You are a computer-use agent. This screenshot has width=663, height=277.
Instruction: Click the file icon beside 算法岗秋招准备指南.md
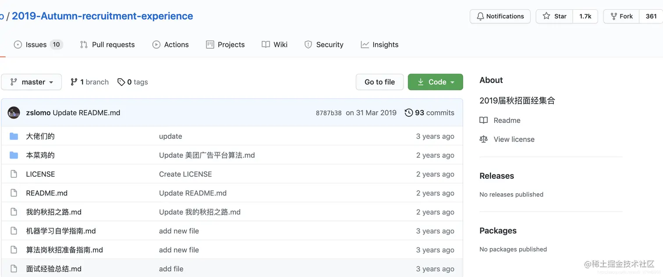[14, 250]
